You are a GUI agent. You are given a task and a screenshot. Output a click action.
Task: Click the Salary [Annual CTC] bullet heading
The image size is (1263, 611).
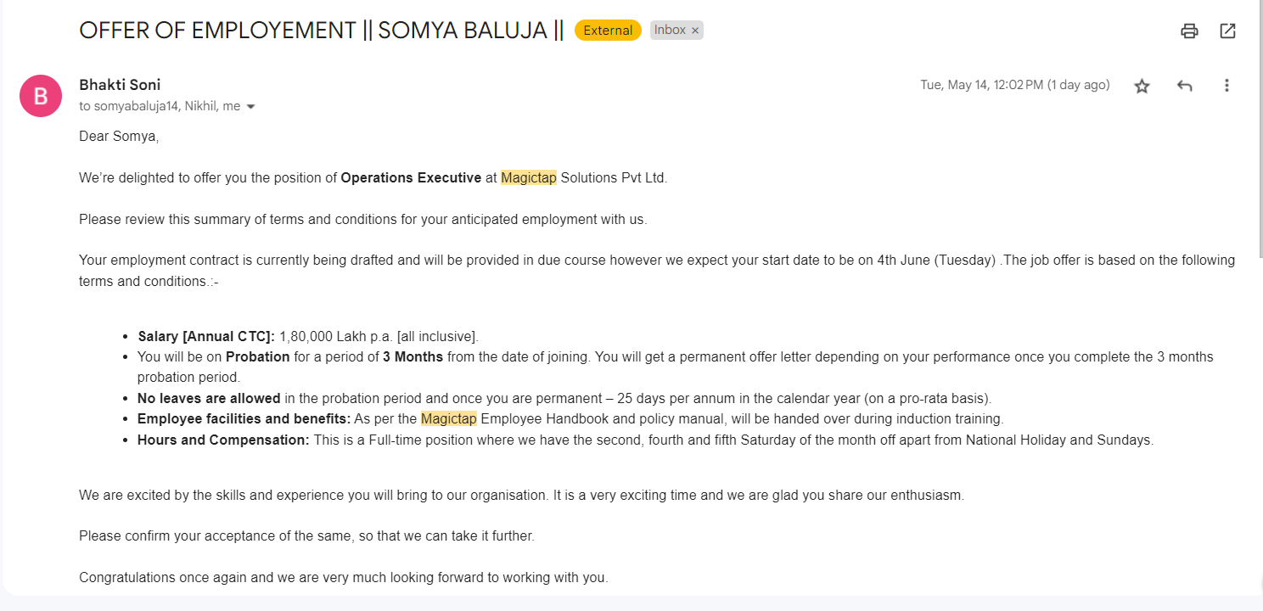206,337
